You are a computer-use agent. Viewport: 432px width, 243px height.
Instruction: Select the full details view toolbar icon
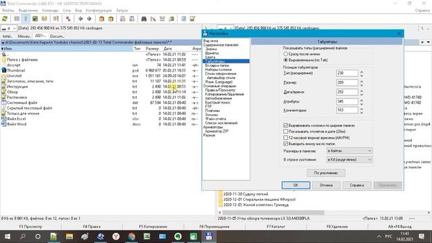point(26,19)
